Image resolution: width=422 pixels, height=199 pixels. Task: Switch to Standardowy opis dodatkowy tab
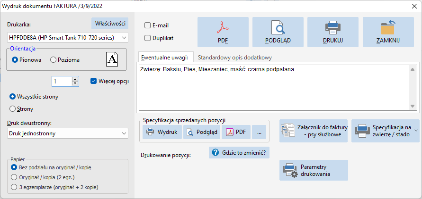(235, 58)
